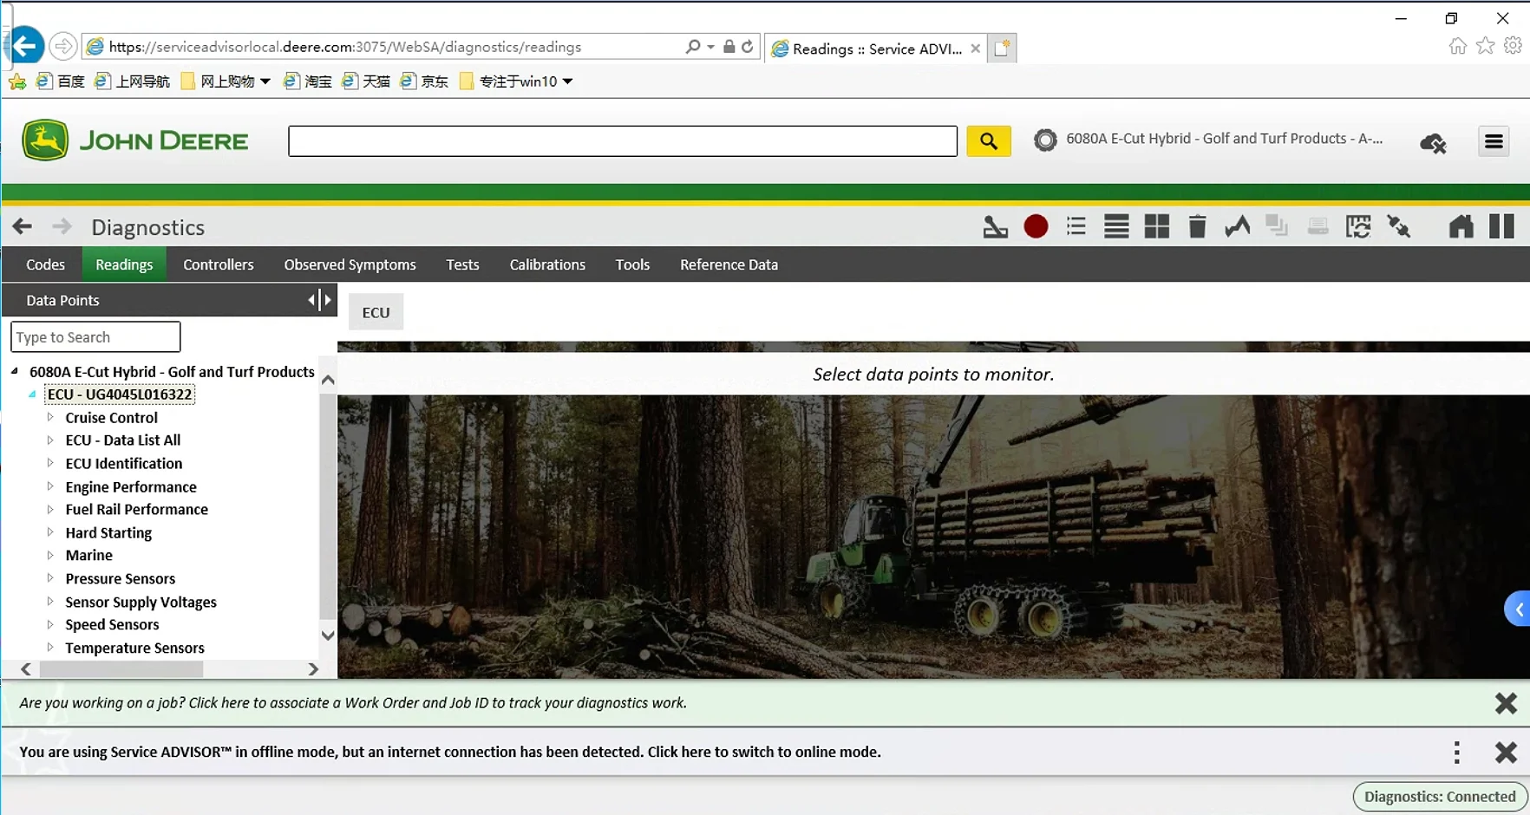Dismiss the offline mode notification
The width and height of the screenshot is (1530, 815).
(x=1506, y=752)
